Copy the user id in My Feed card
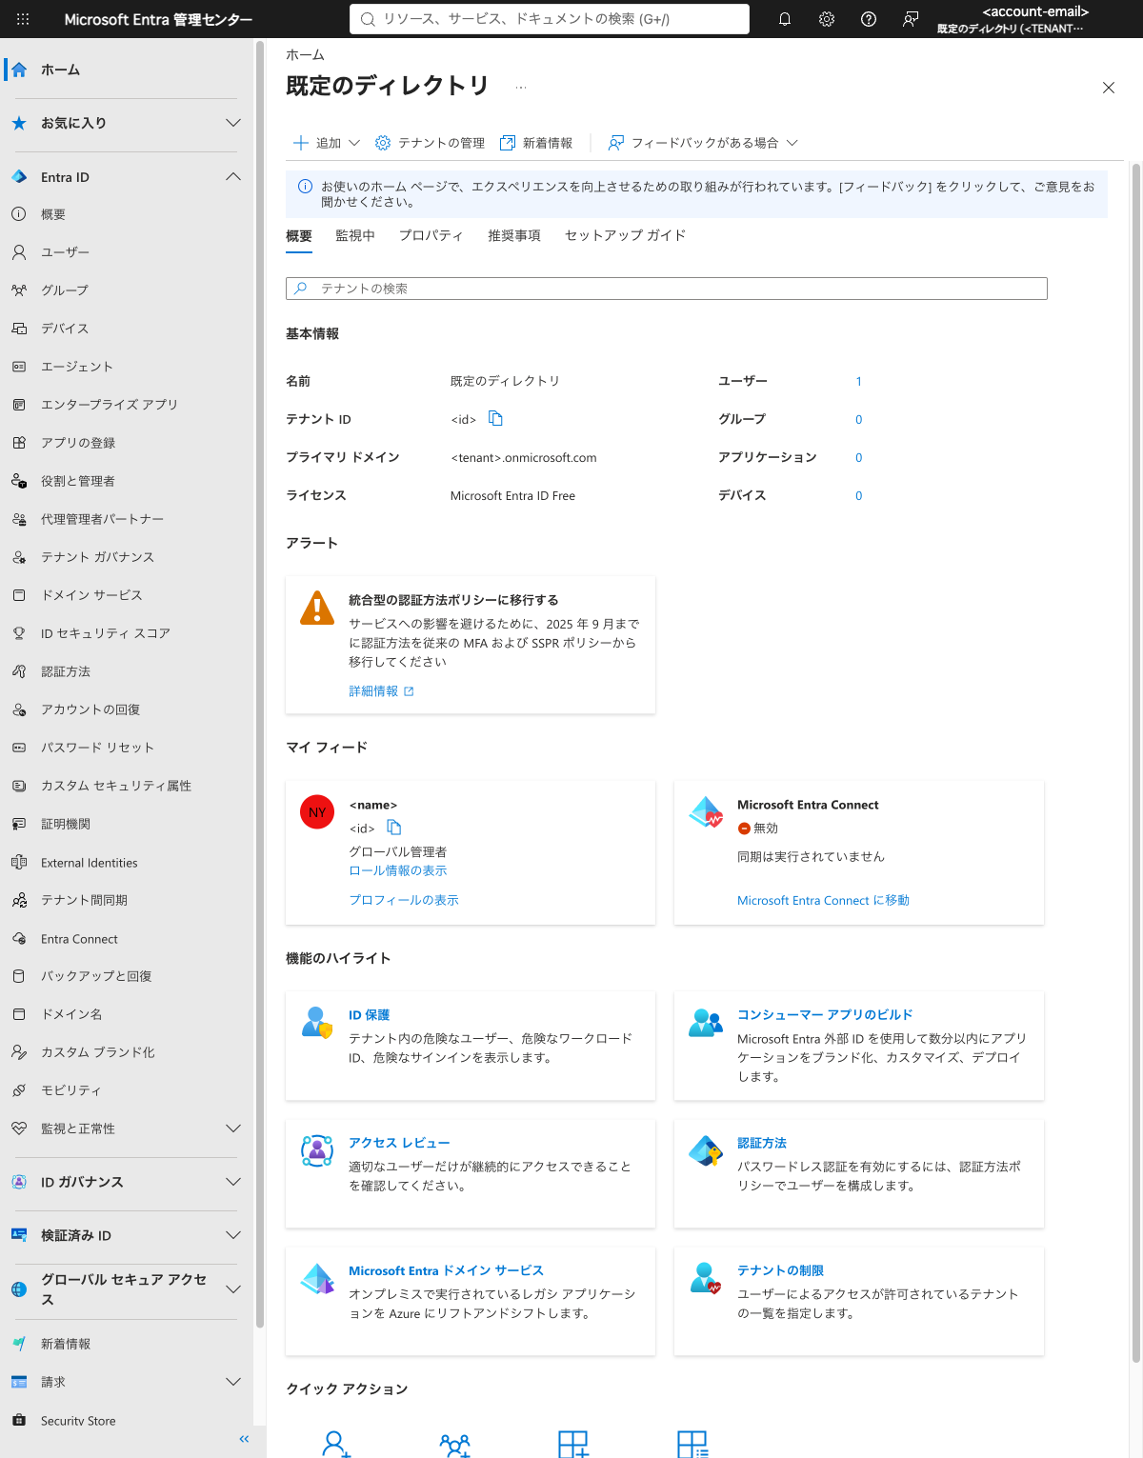Viewport: 1143px width, 1458px height. click(x=394, y=828)
